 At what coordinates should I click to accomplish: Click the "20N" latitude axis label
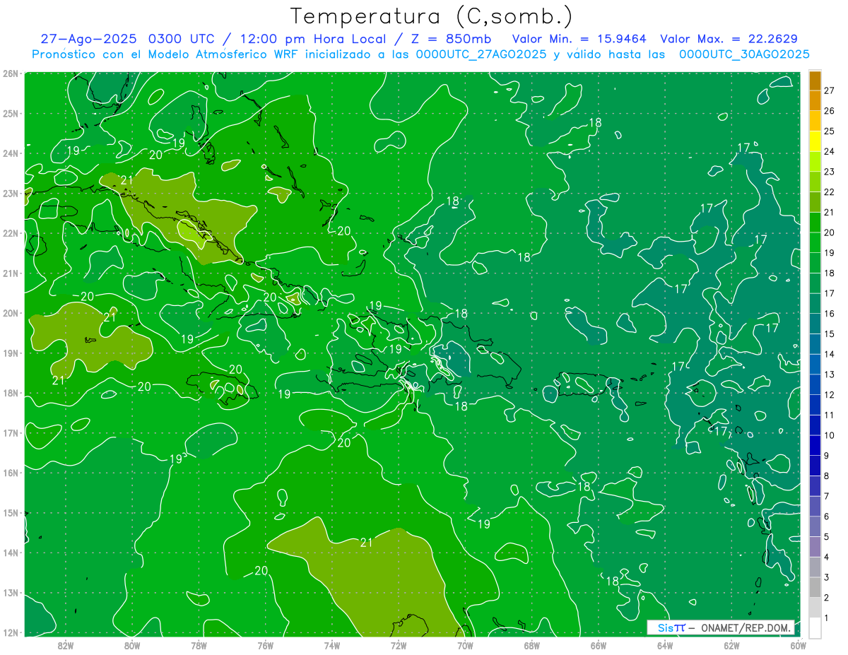pyautogui.click(x=11, y=313)
